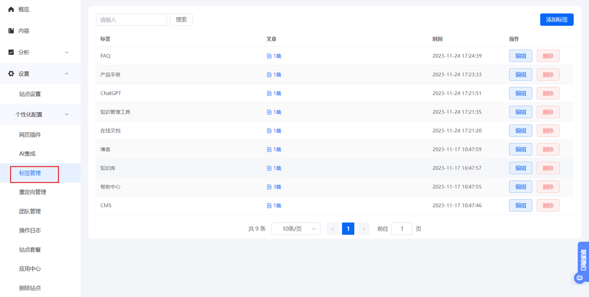Screen dimensions: 589x297
Task: Delete the FAQ tag
Action: 548,56
